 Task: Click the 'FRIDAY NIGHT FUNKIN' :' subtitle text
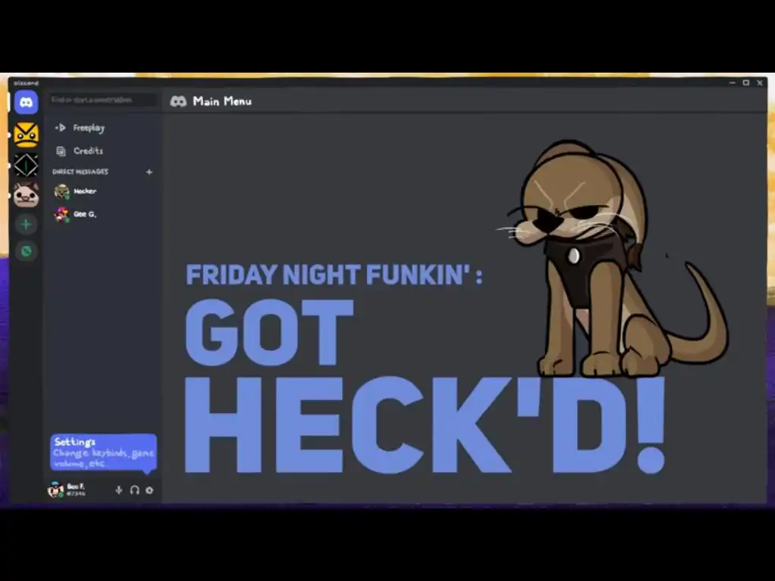pyautogui.click(x=334, y=275)
